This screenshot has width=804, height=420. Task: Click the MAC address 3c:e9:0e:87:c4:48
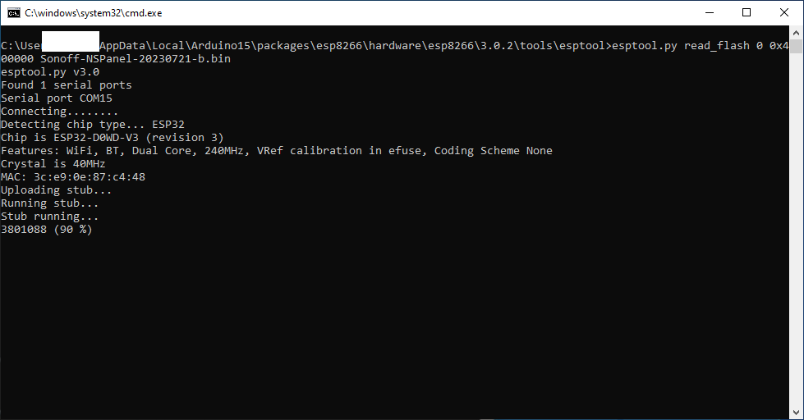[90, 177]
